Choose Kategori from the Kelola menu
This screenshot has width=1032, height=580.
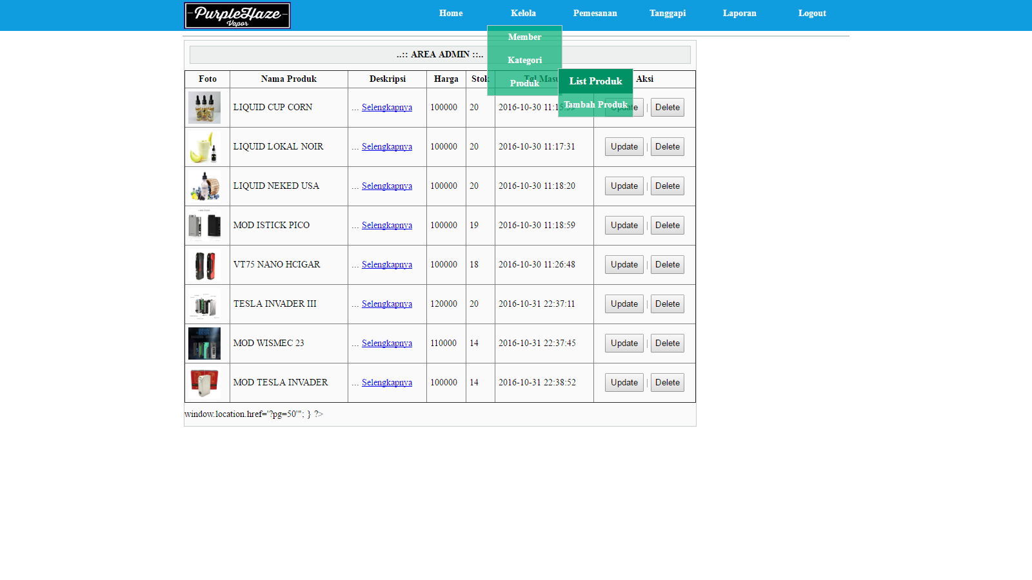tap(524, 60)
